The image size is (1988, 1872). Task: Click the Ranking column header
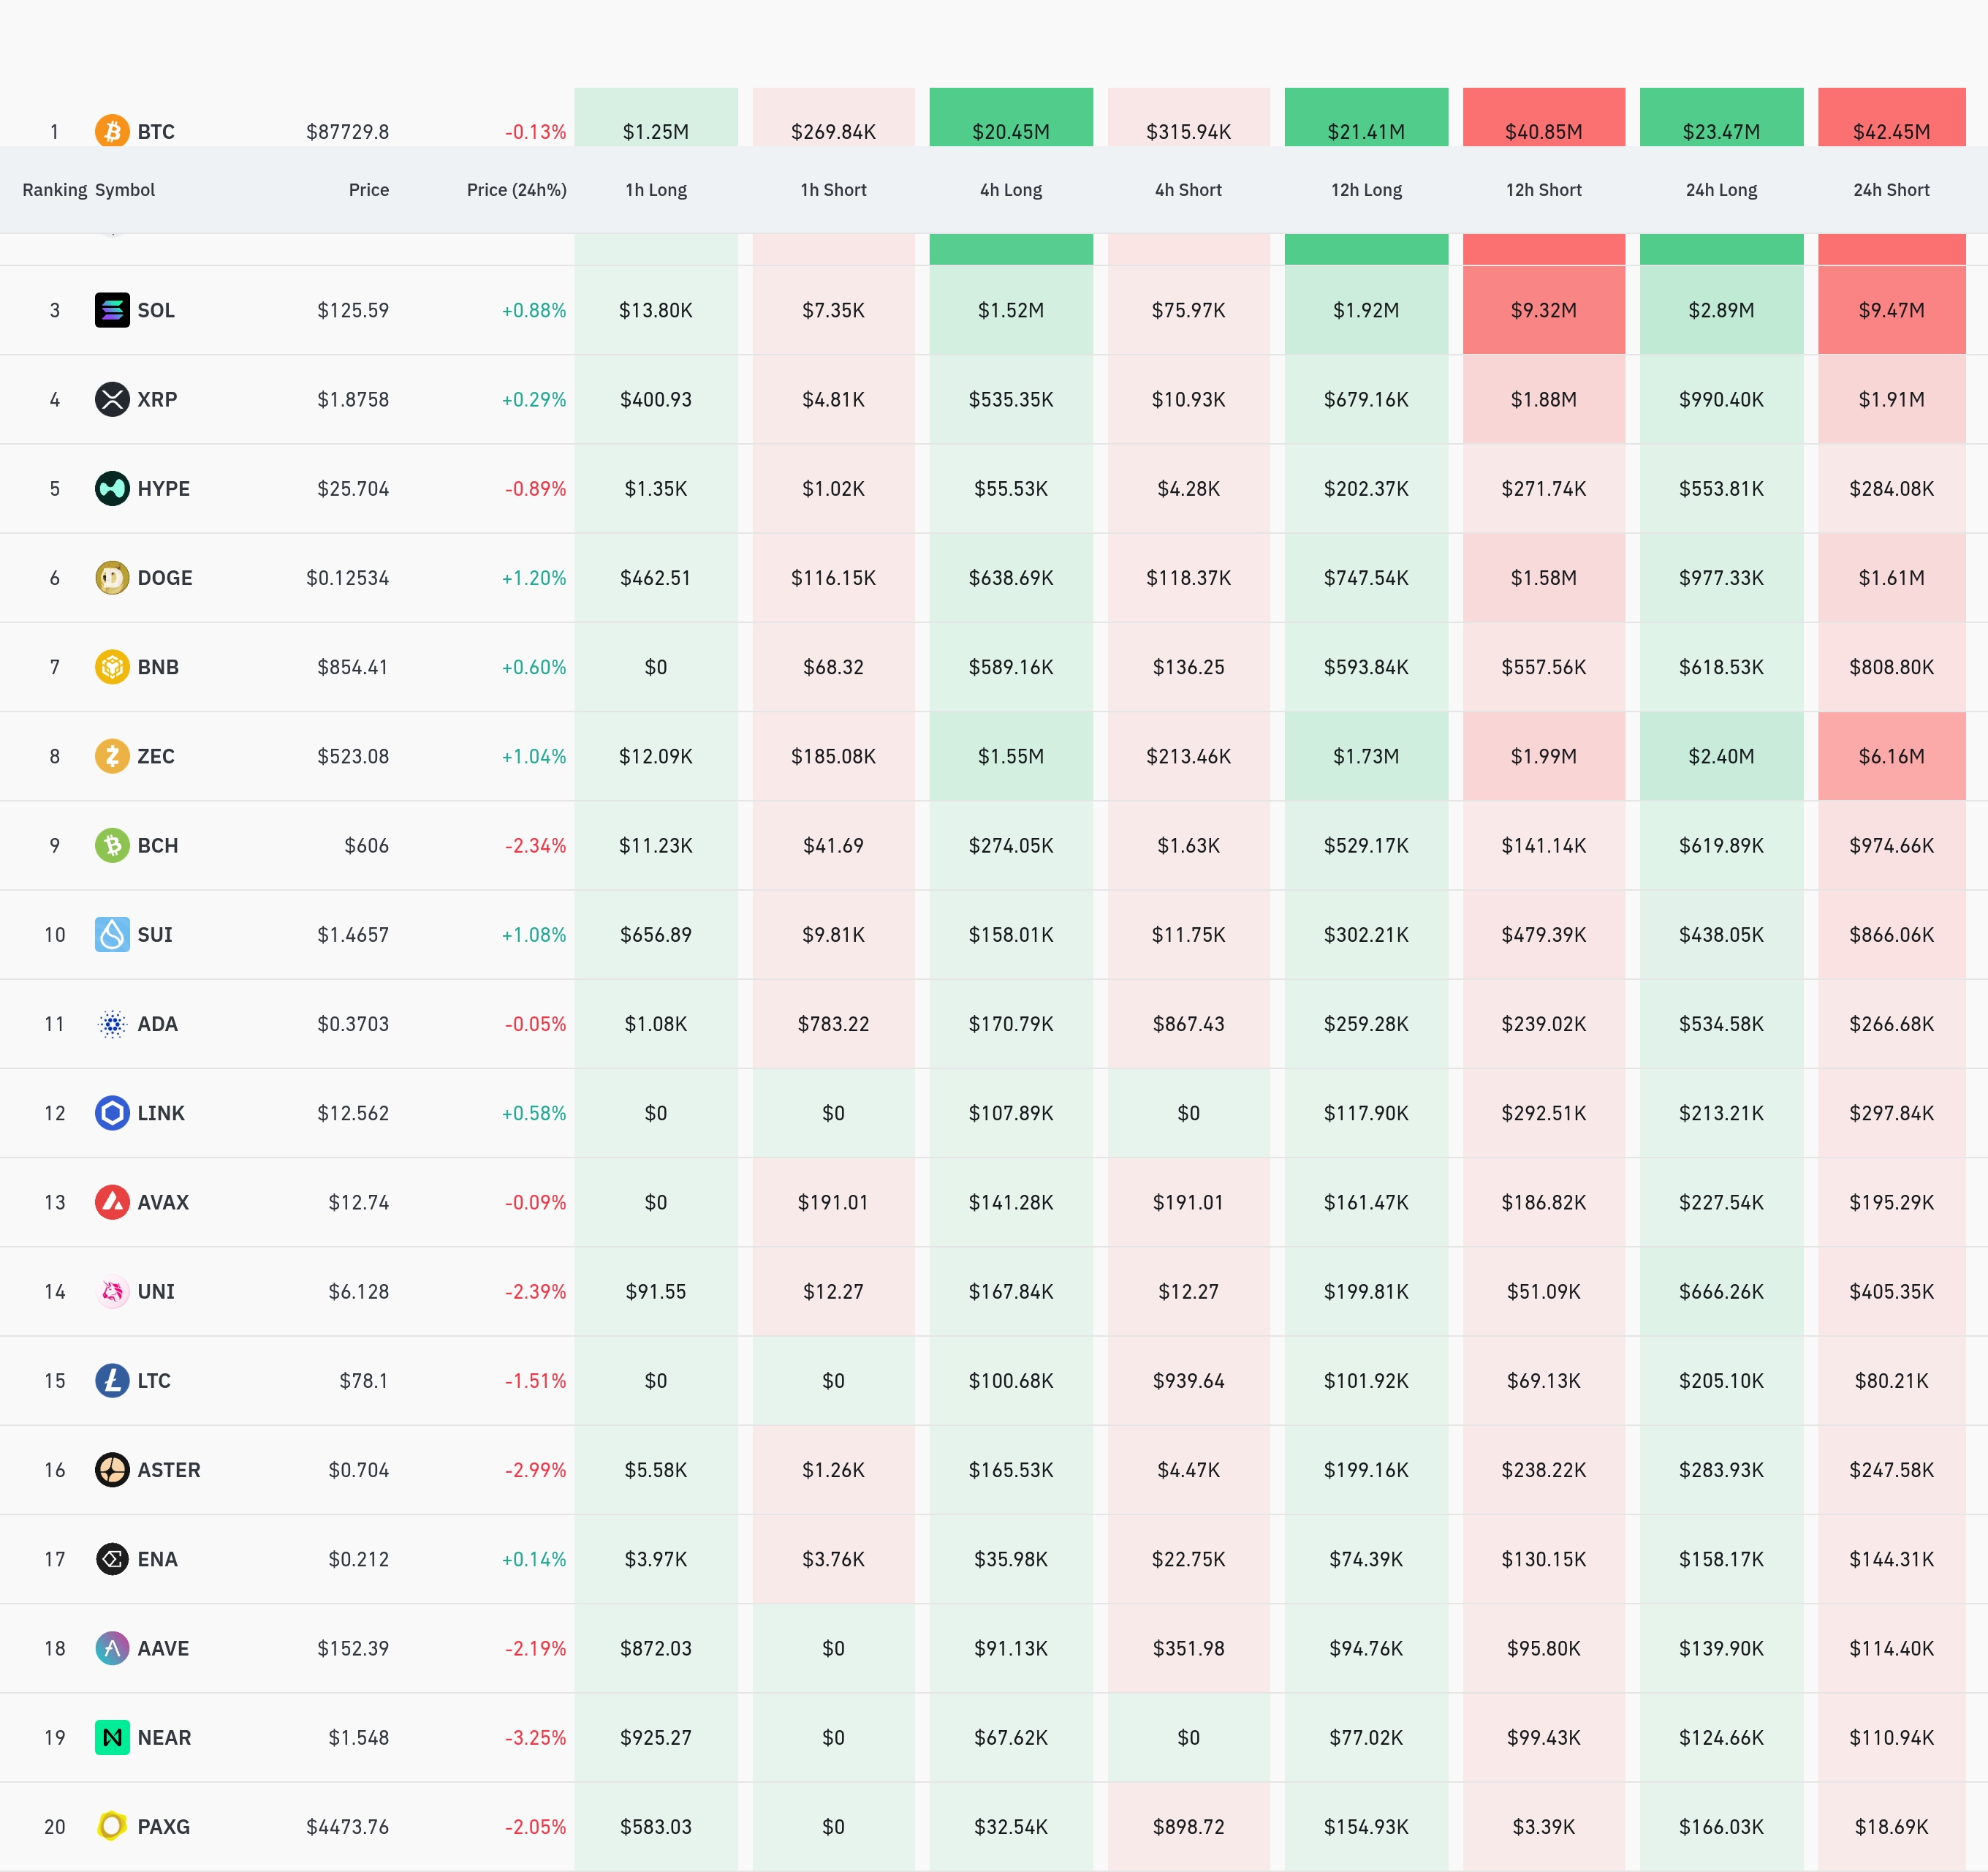(54, 190)
